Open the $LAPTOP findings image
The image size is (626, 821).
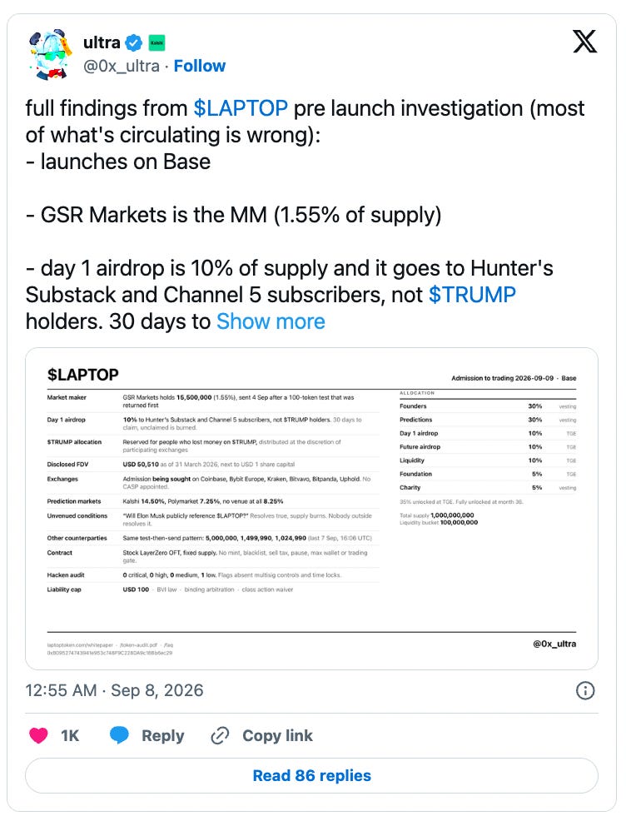(x=311, y=509)
